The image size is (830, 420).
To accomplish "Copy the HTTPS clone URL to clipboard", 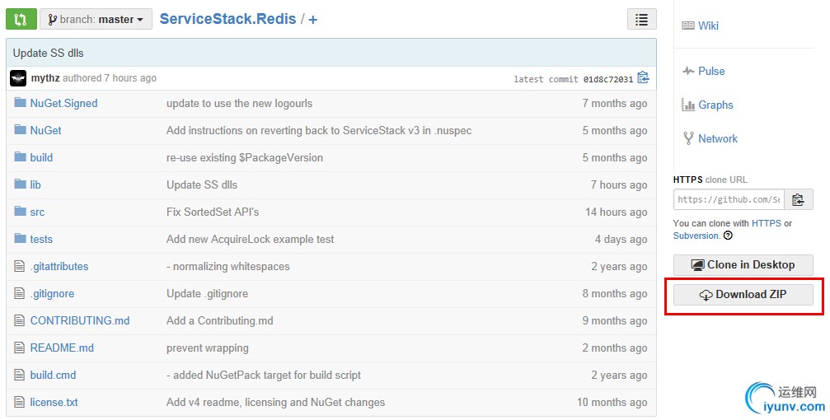I will point(798,199).
